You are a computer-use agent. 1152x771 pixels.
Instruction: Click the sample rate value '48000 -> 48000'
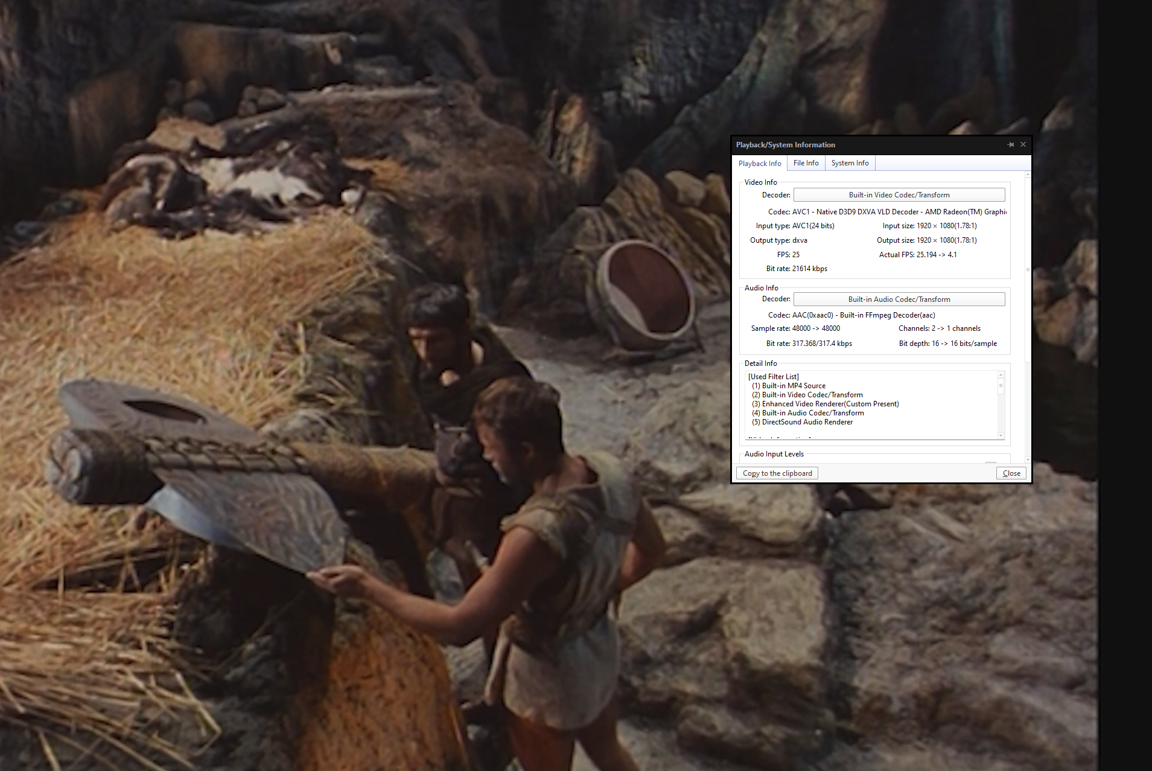pos(816,328)
